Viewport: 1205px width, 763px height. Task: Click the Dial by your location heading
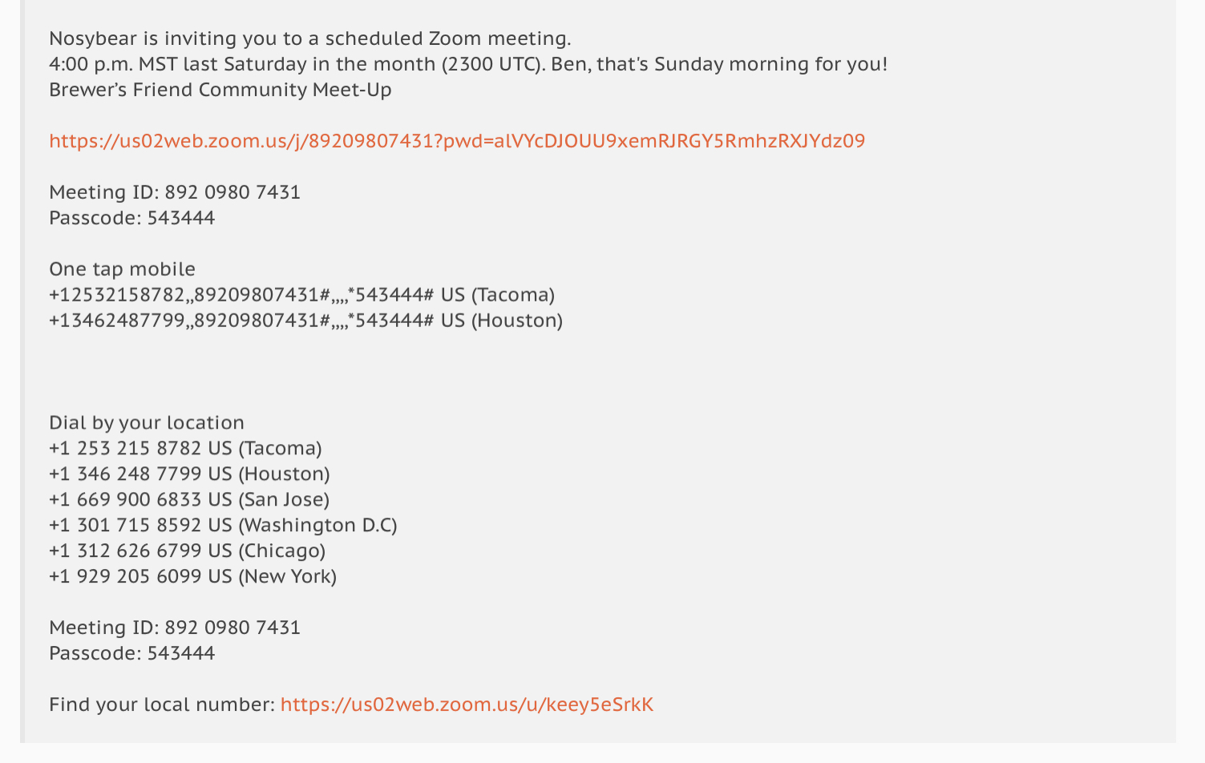click(147, 422)
